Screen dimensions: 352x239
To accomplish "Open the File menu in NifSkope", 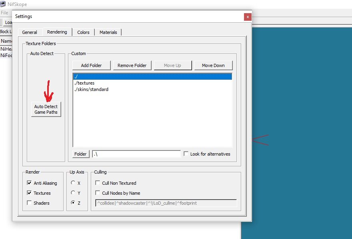I will coord(4,13).
